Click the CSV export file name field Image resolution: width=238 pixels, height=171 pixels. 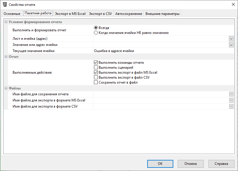tap(161, 106)
